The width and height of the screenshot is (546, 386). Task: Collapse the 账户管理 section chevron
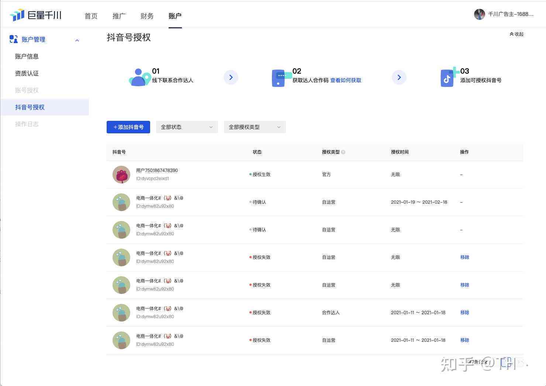77,40
